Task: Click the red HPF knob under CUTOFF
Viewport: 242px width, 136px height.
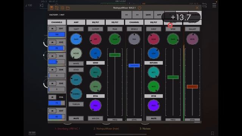Action: point(95,39)
